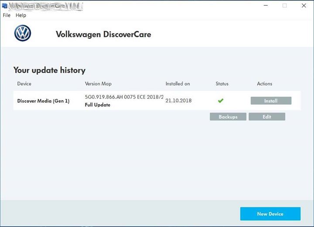Click version 5G0.919.866.AH 0075 ECE text
The image size is (314, 227).
click(124, 97)
